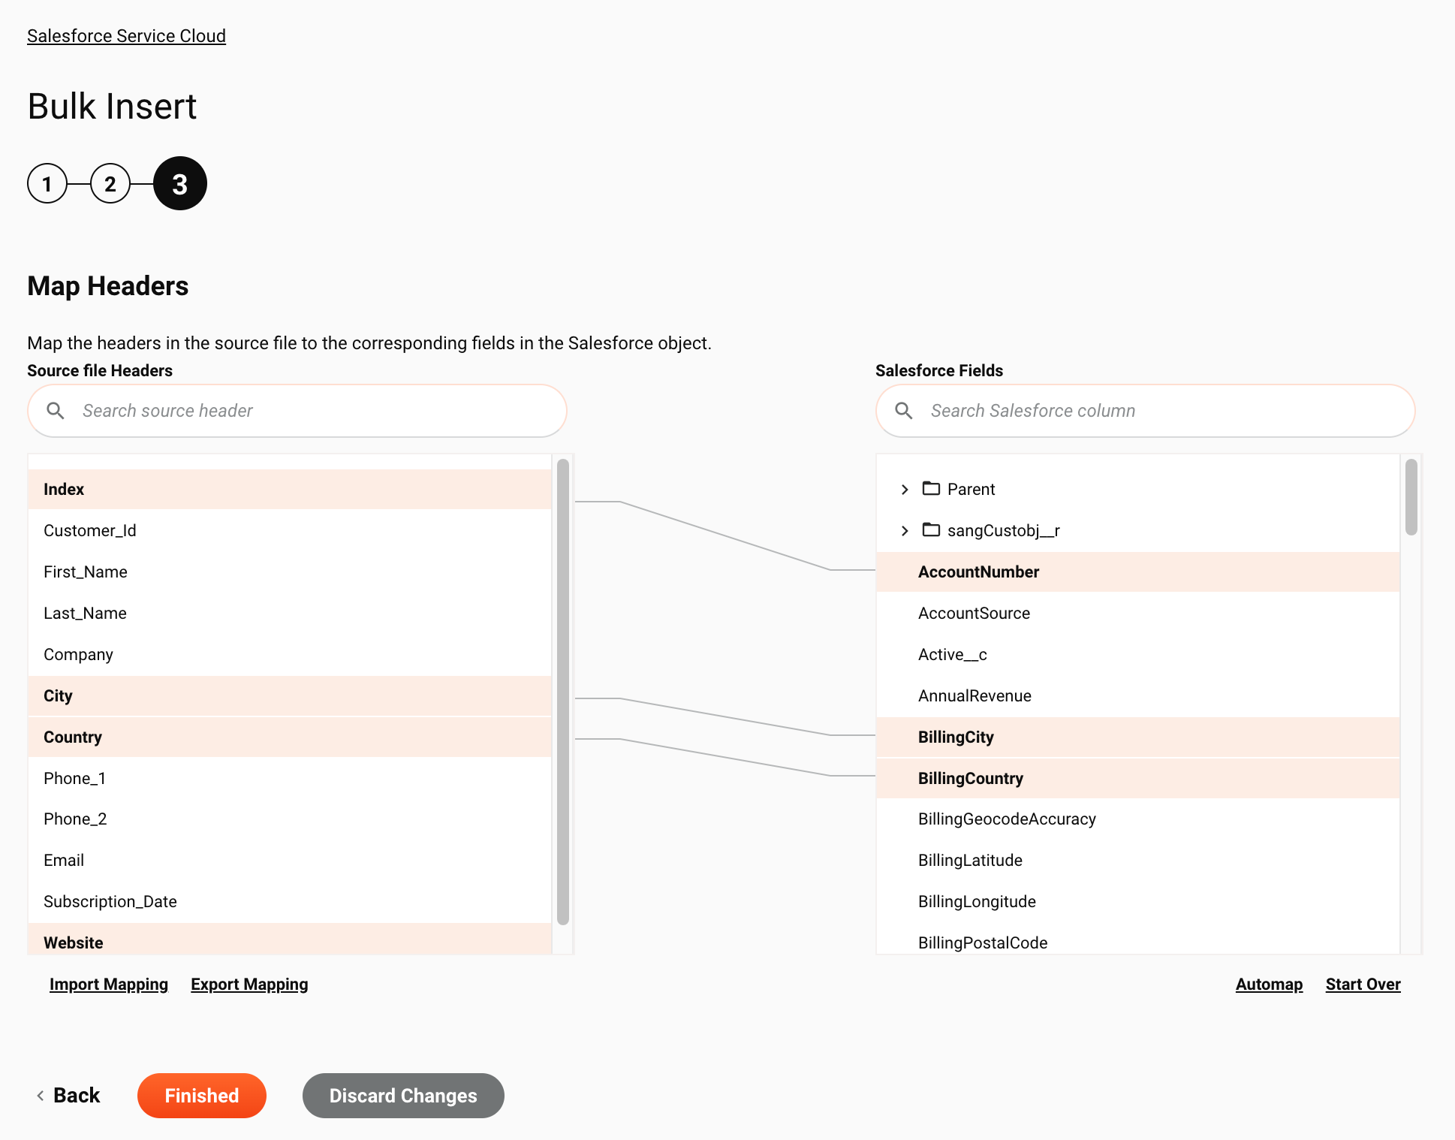Image resolution: width=1455 pixels, height=1140 pixels.
Task: Expand the Parent tree item
Action: (x=905, y=488)
